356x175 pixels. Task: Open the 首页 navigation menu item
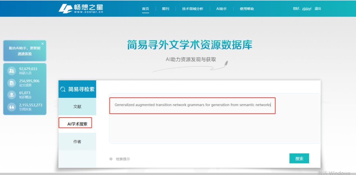(145, 9)
